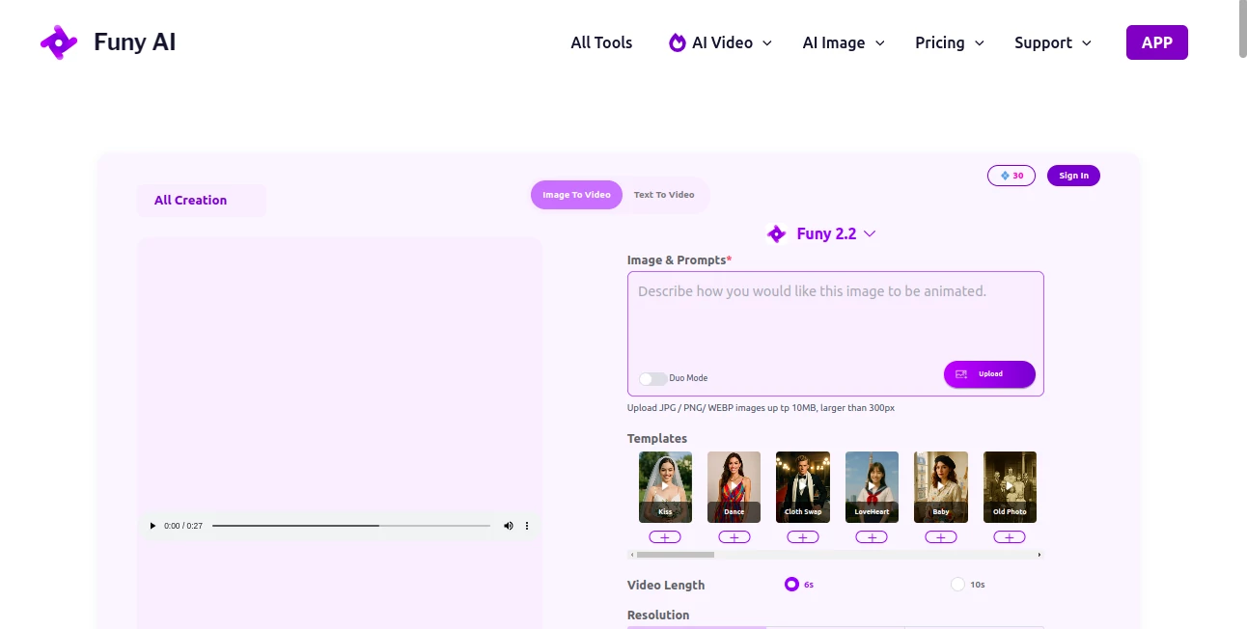This screenshot has width=1247, height=629.
Task: Click the Funy 2.2 sparkle icon
Action: (776, 233)
